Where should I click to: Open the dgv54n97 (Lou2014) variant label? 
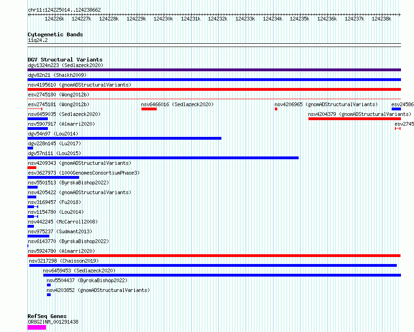click(x=53, y=134)
